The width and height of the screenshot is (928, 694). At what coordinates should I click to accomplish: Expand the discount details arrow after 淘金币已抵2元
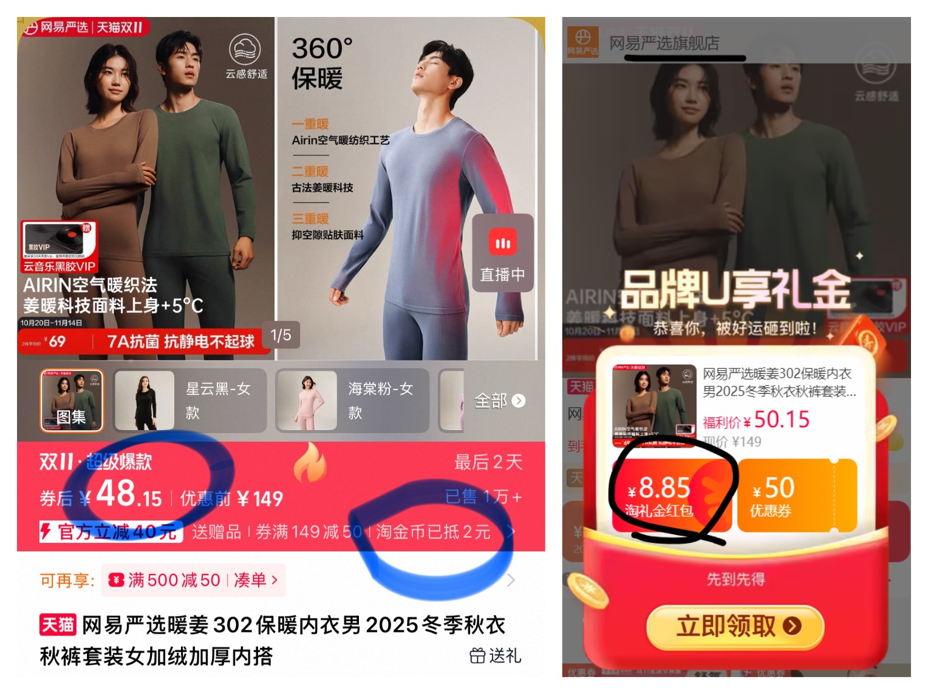point(511,532)
